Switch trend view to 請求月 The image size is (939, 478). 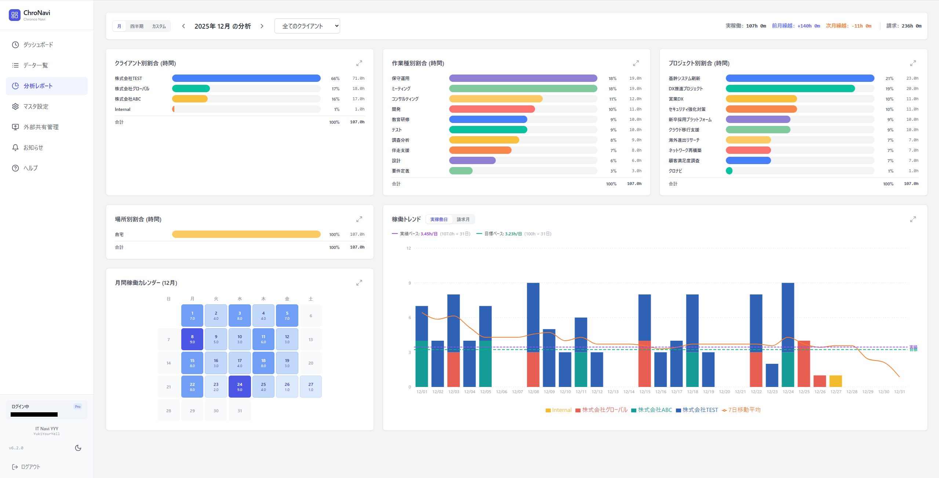pyautogui.click(x=463, y=219)
